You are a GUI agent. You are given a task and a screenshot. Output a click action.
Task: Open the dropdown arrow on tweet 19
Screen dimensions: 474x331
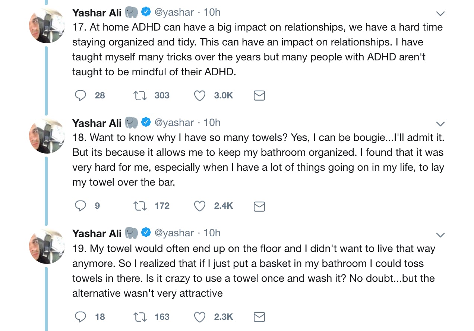[x=440, y=235]
